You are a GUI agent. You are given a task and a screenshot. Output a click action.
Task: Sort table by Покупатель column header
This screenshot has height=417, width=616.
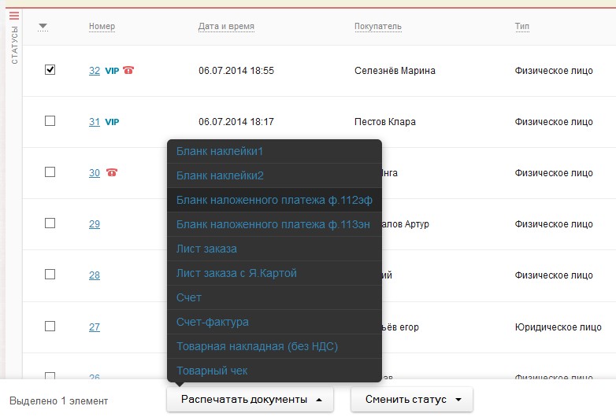click(378, 27)
